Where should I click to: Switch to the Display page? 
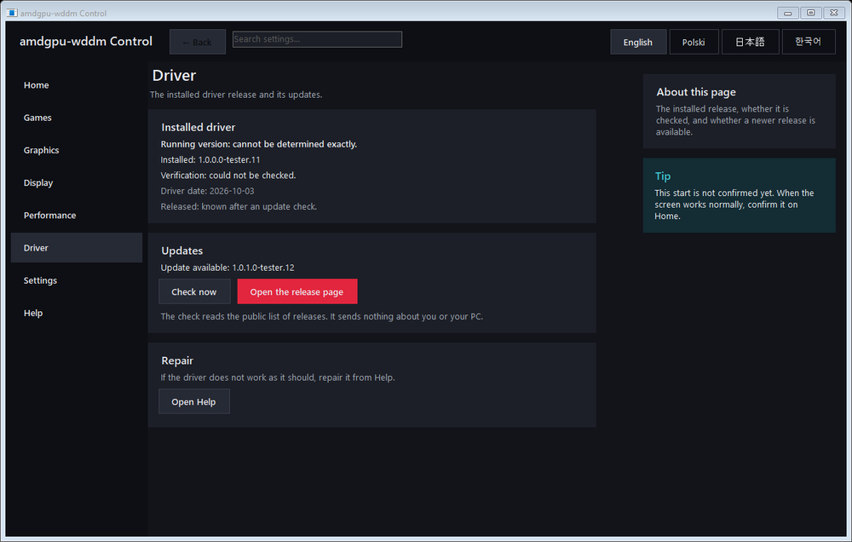[76, 182]
